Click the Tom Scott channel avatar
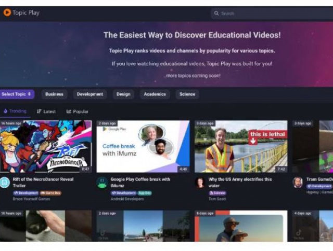333x251 pixels. coord(200,183)
